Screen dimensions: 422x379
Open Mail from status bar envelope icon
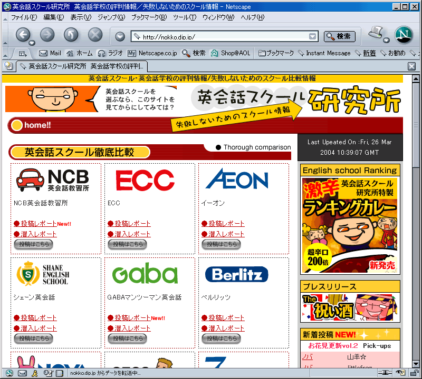tap(22, 373)
